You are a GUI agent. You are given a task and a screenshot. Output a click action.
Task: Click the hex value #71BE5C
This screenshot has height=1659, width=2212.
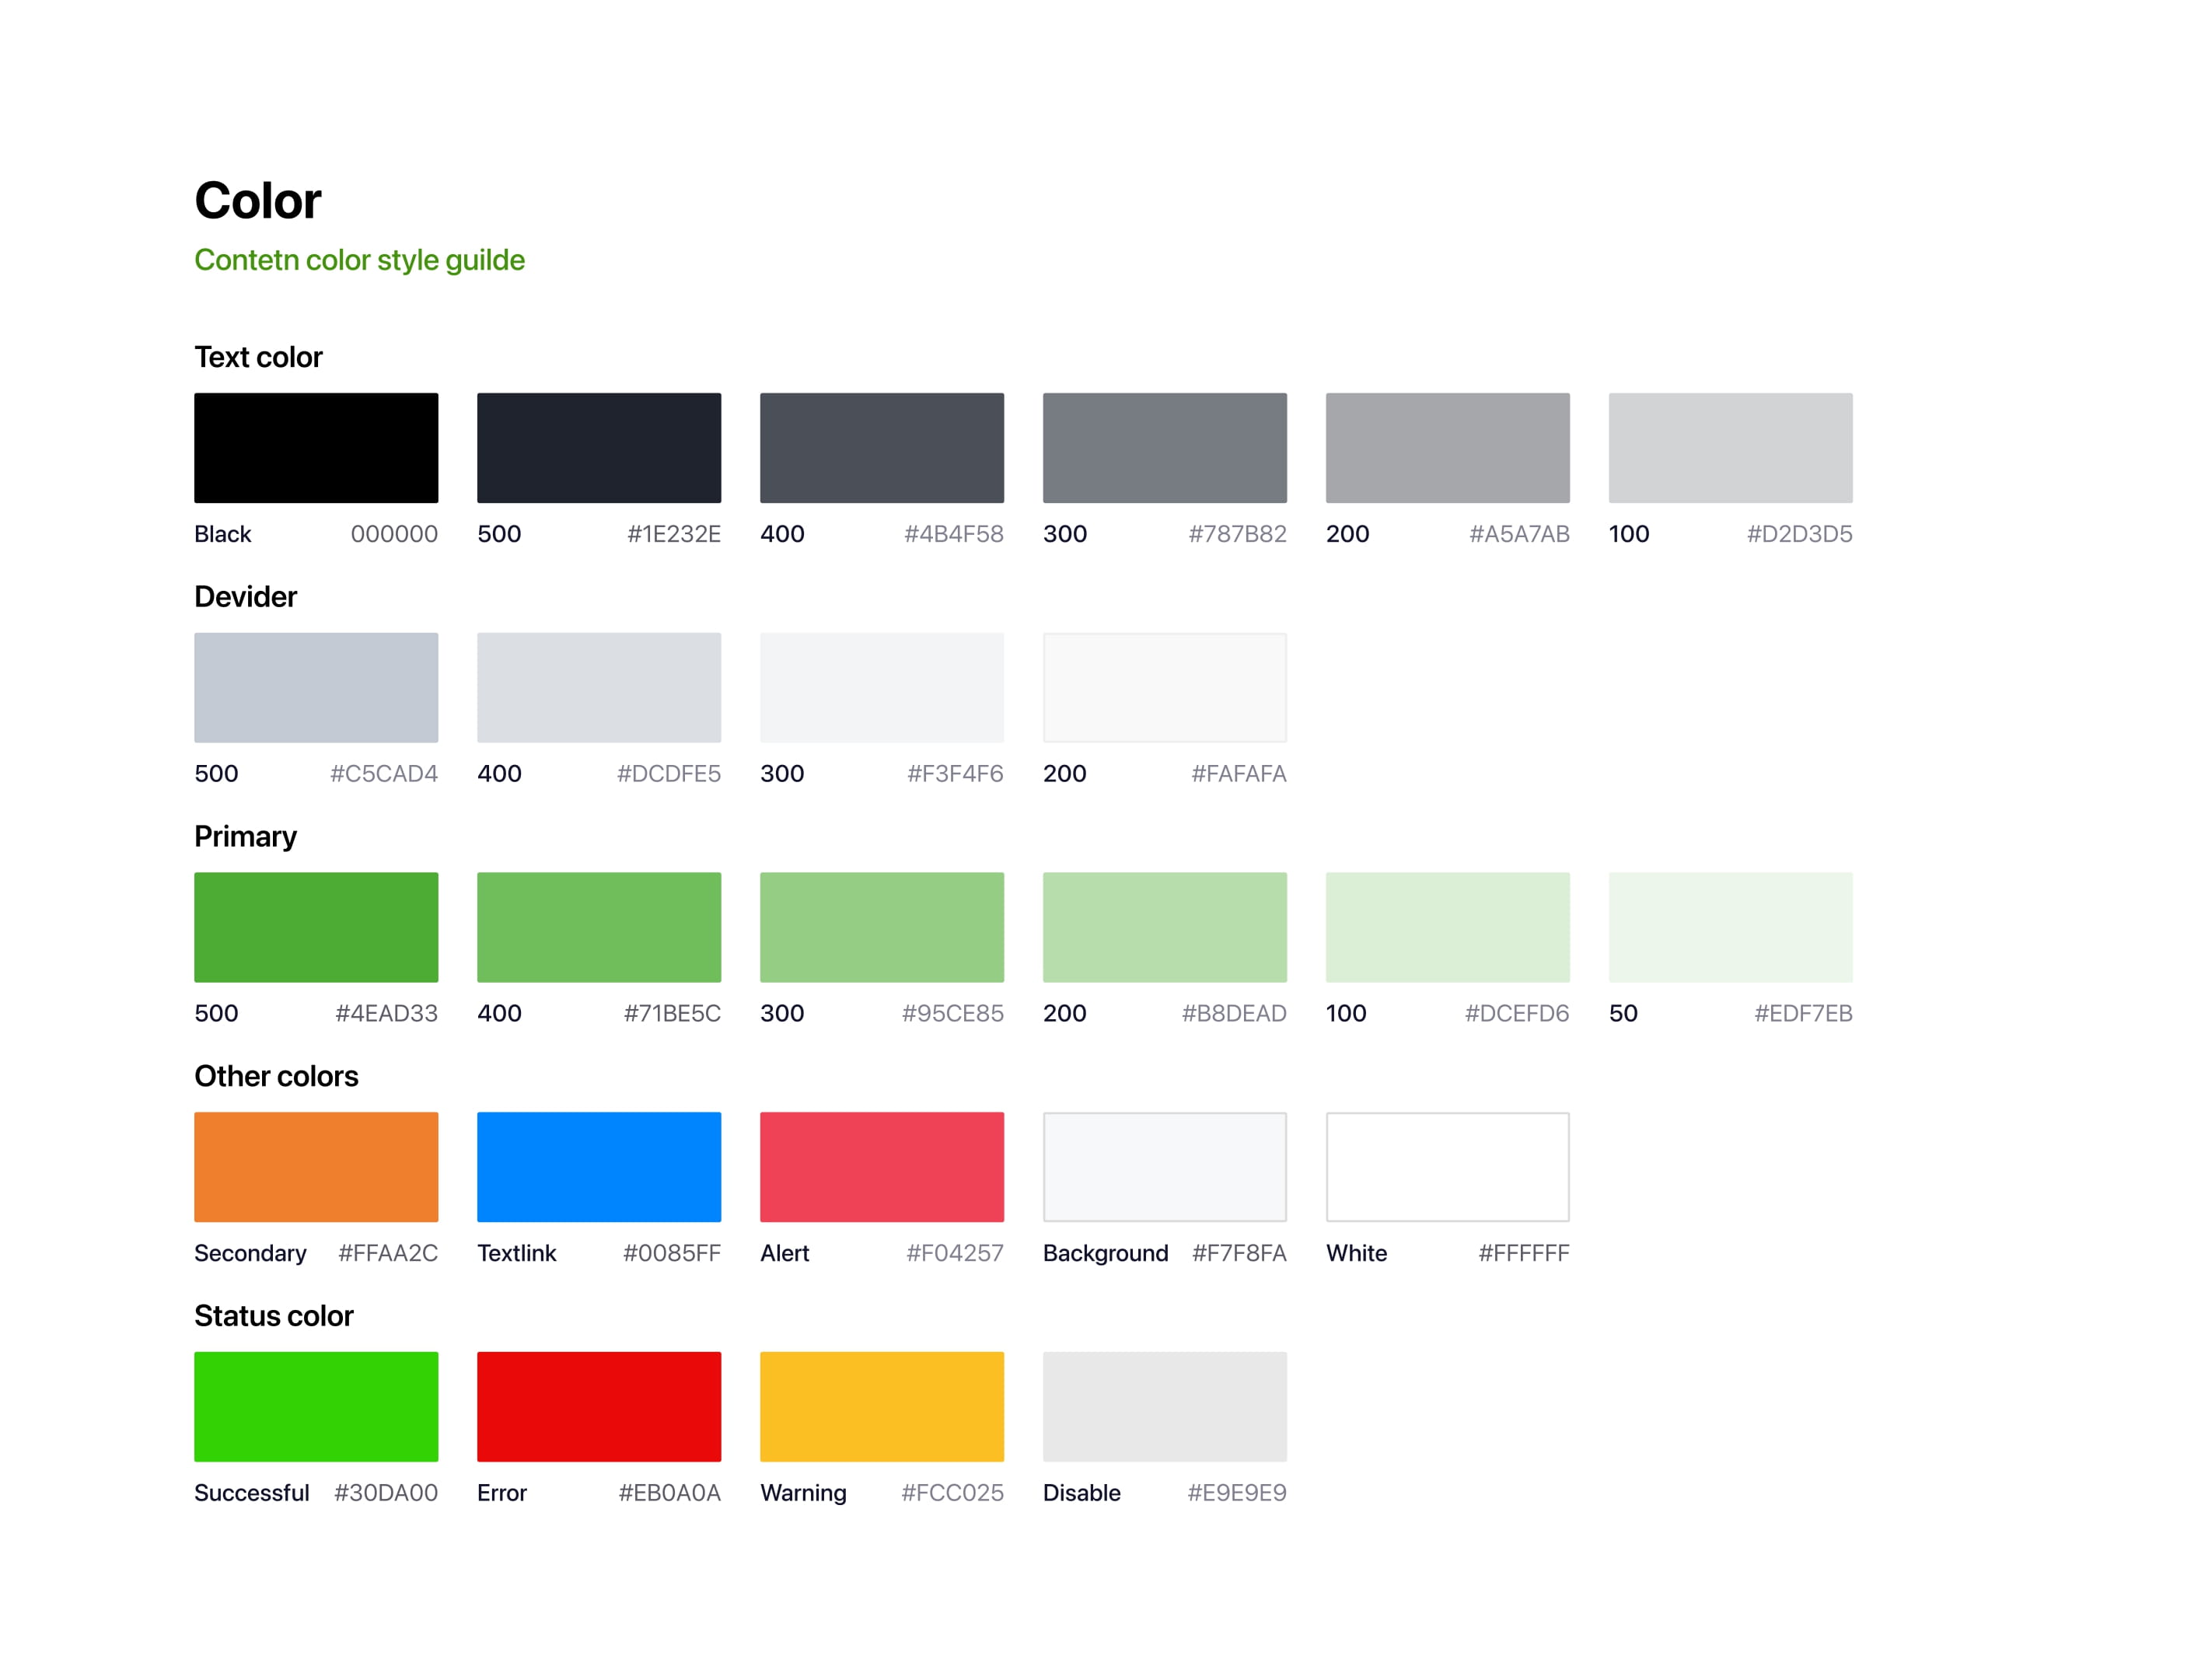point(672,1013)
